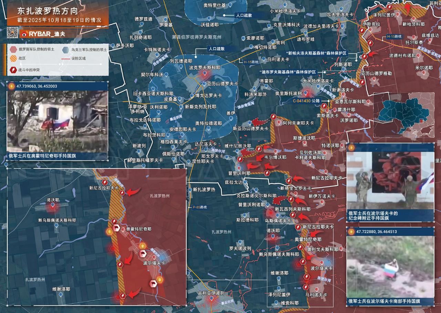
Task: Click the town pin at 奥里斯托波利
Action: tap(306, 93)
